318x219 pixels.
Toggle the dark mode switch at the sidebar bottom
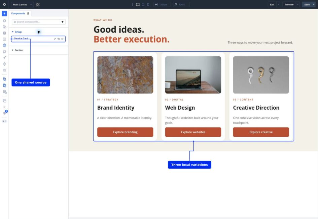4,121
